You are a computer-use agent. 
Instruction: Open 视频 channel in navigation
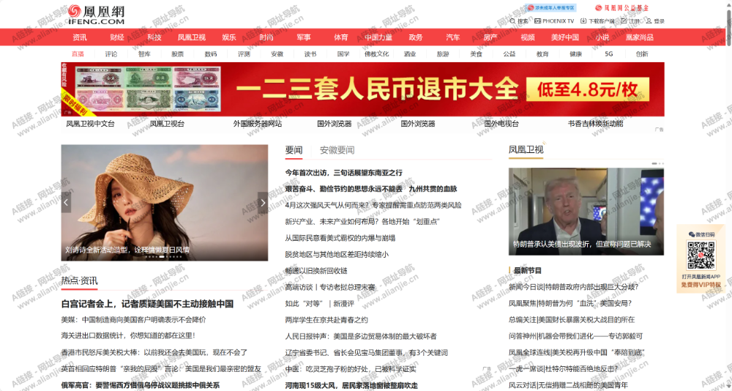pos(528,37)
